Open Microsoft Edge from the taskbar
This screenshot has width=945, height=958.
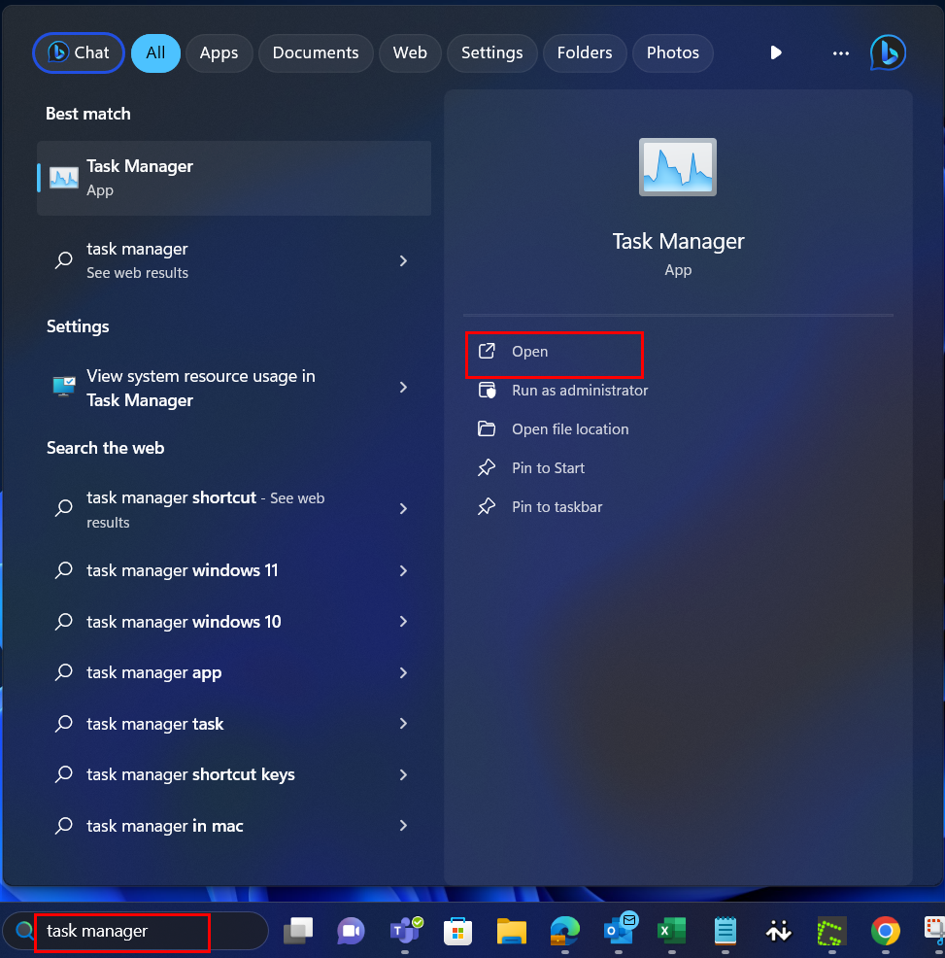click(x=564, y=931)
